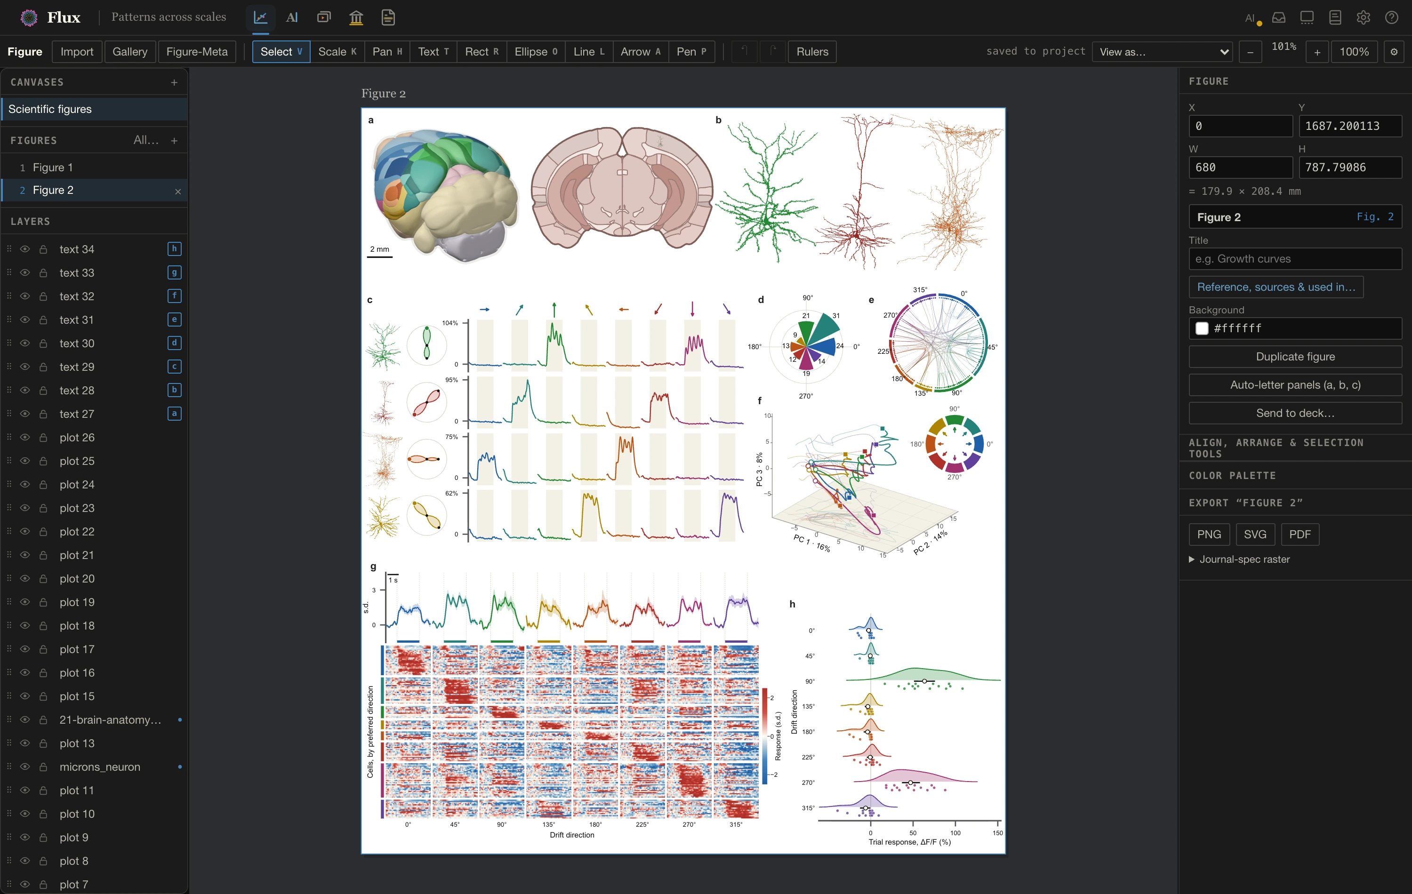Switch to the Import tab

pos(77,52)
